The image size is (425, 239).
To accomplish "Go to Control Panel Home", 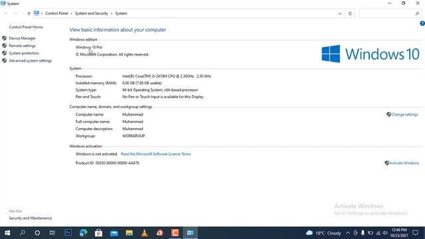I will [26, 27].
